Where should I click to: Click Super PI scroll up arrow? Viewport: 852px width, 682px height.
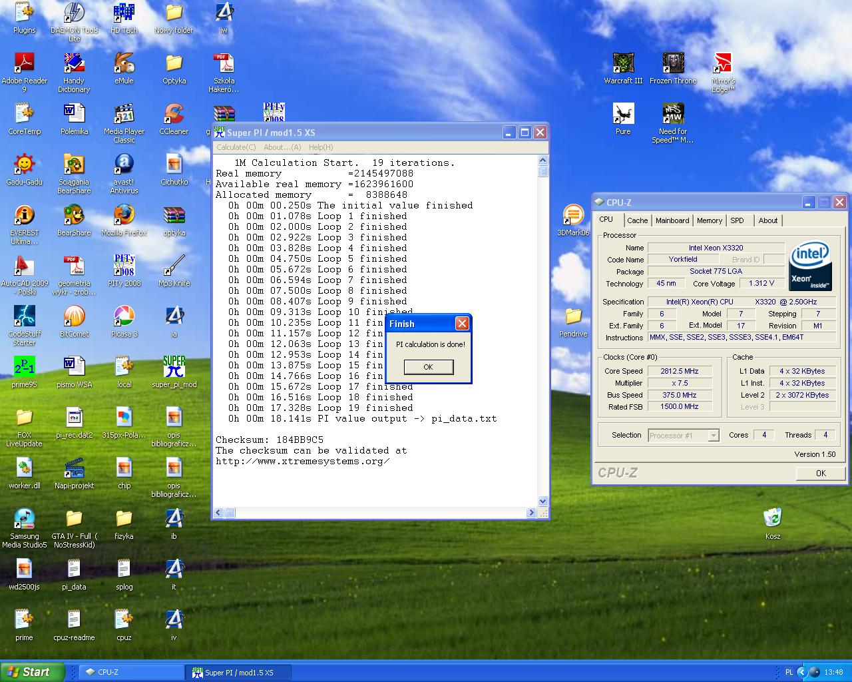[x=543, y=161]
